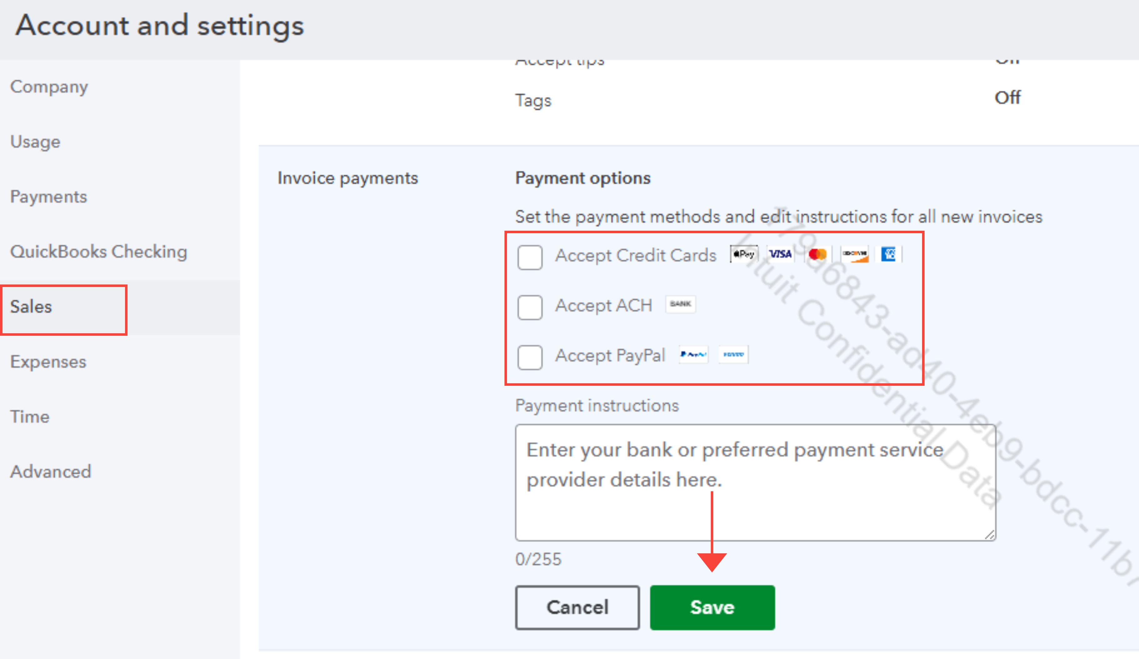Save the invoice payment settings
1139x659 pixels.
[x=712, y=607]
